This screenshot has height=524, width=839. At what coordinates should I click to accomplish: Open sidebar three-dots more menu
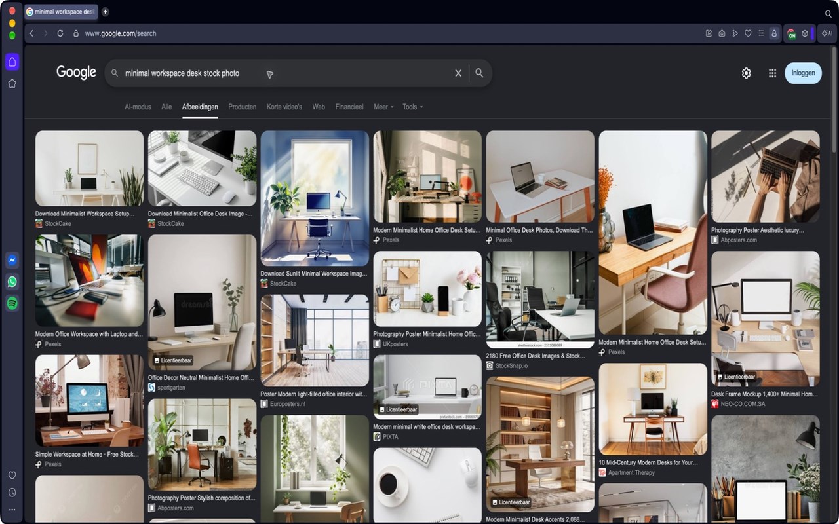[x=12, y=510]
